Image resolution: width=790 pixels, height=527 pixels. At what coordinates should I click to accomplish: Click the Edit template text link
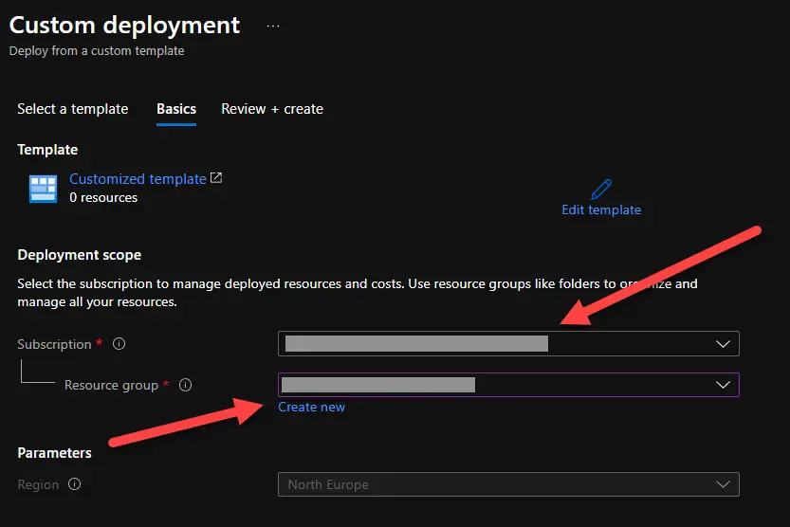tap(601, 209)
